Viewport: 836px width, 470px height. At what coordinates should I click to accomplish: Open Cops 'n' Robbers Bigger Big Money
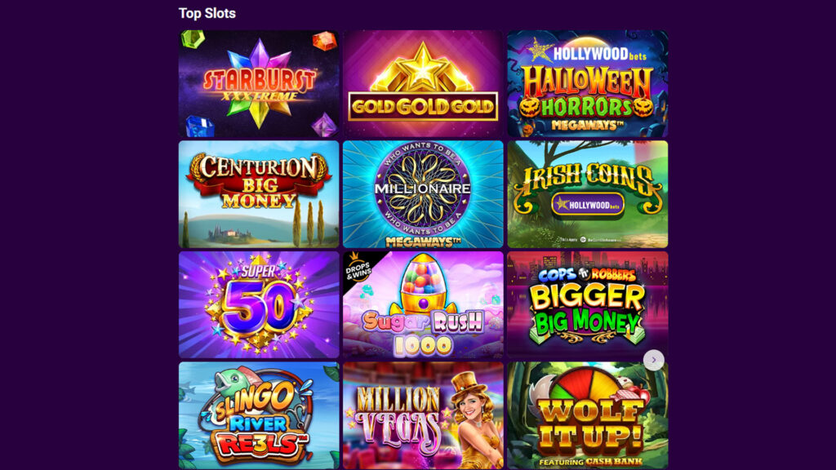(x=588, y=305)
